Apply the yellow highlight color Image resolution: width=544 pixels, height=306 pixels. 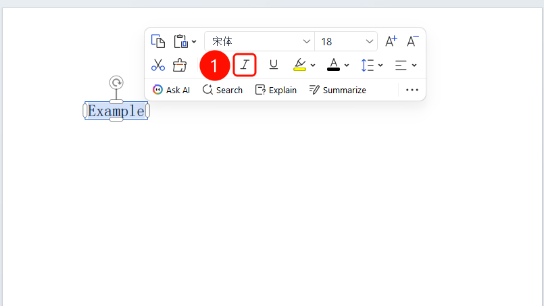(300, 65)
